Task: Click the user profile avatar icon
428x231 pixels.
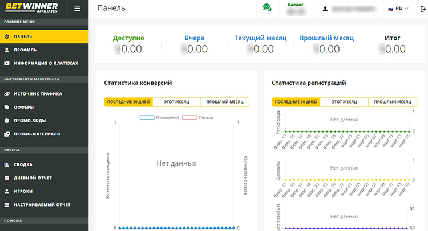Action: pyautogui.click(x=325, y=9)
